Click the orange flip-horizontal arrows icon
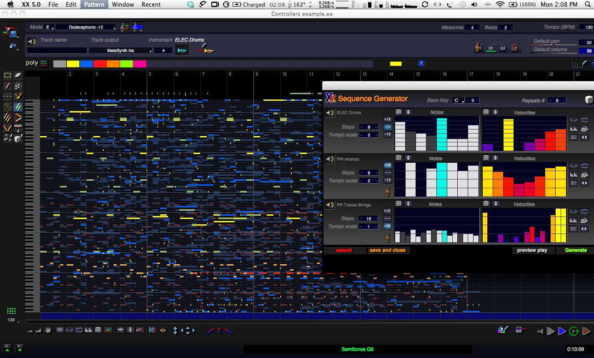The image size is (594, 358). pos(163,330)
